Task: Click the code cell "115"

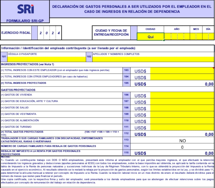Action: tap(126, 153)
